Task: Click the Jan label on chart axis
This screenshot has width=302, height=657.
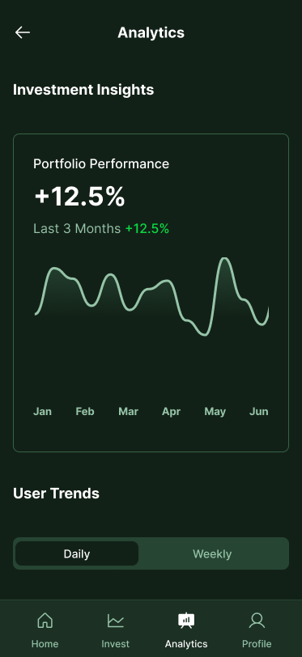Action: tap(42, 412)
